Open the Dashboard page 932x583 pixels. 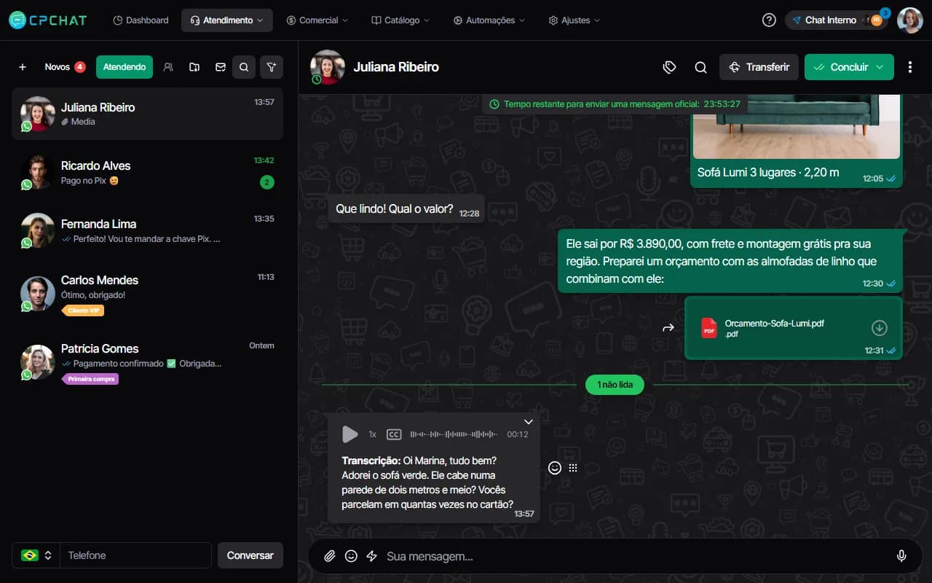point(141,20)
